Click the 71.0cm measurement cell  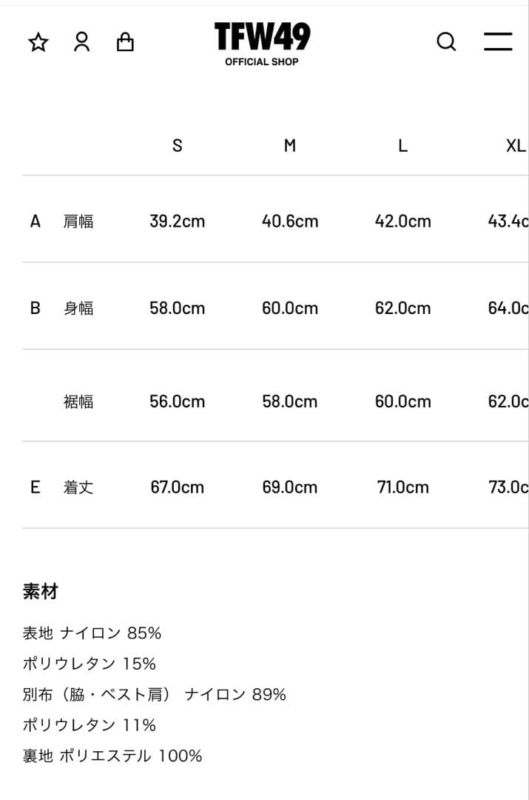(402, 487)
